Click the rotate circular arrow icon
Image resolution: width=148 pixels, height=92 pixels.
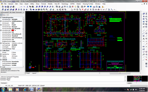(x=77, y=9)
